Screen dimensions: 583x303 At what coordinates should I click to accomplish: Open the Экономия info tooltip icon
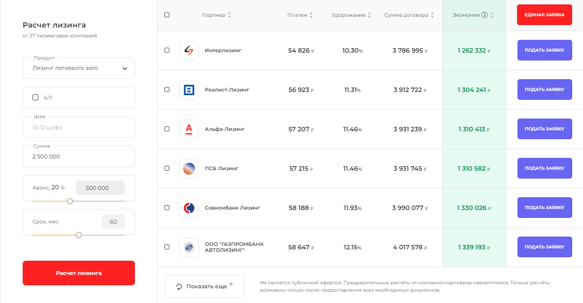pos(485,15)
